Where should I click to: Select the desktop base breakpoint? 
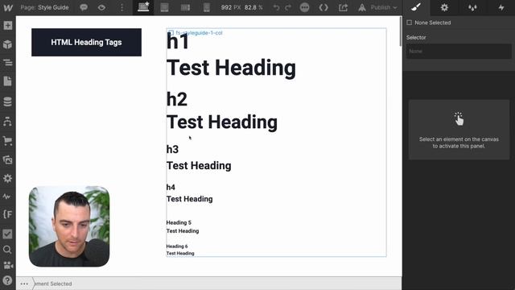point(143,7)
